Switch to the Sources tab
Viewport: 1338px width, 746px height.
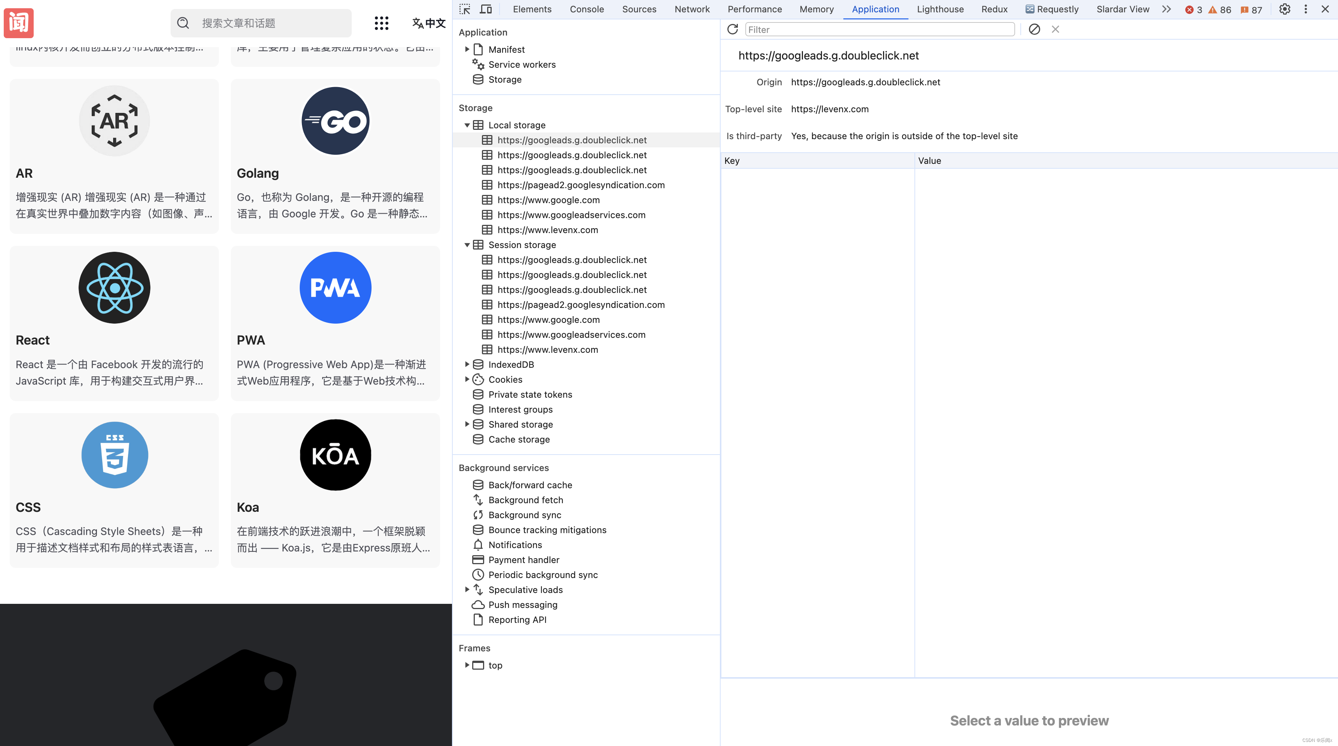(639, 9)
